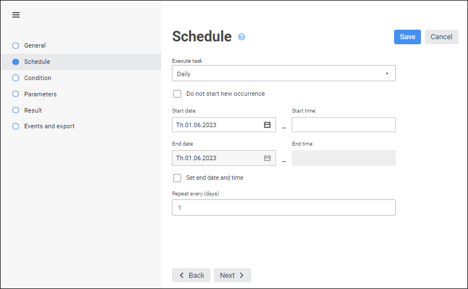Screen dimensions: 468x289
Task: Open the Start date calendar picker
Action: click(267, 125)
